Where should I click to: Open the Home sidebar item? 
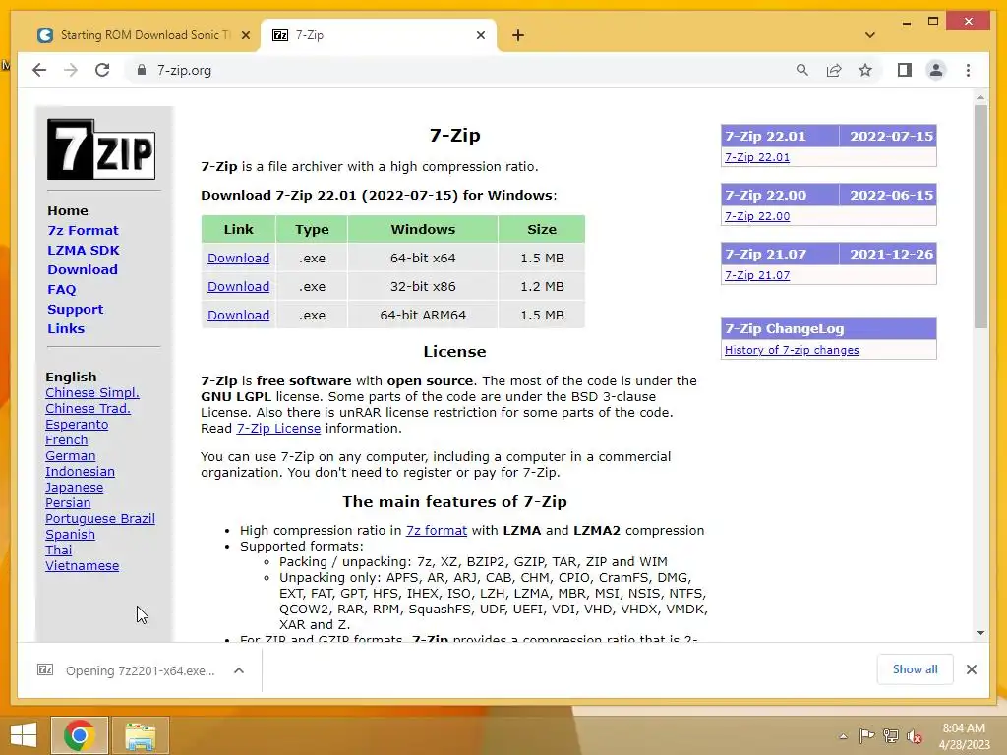click(68, 210)
